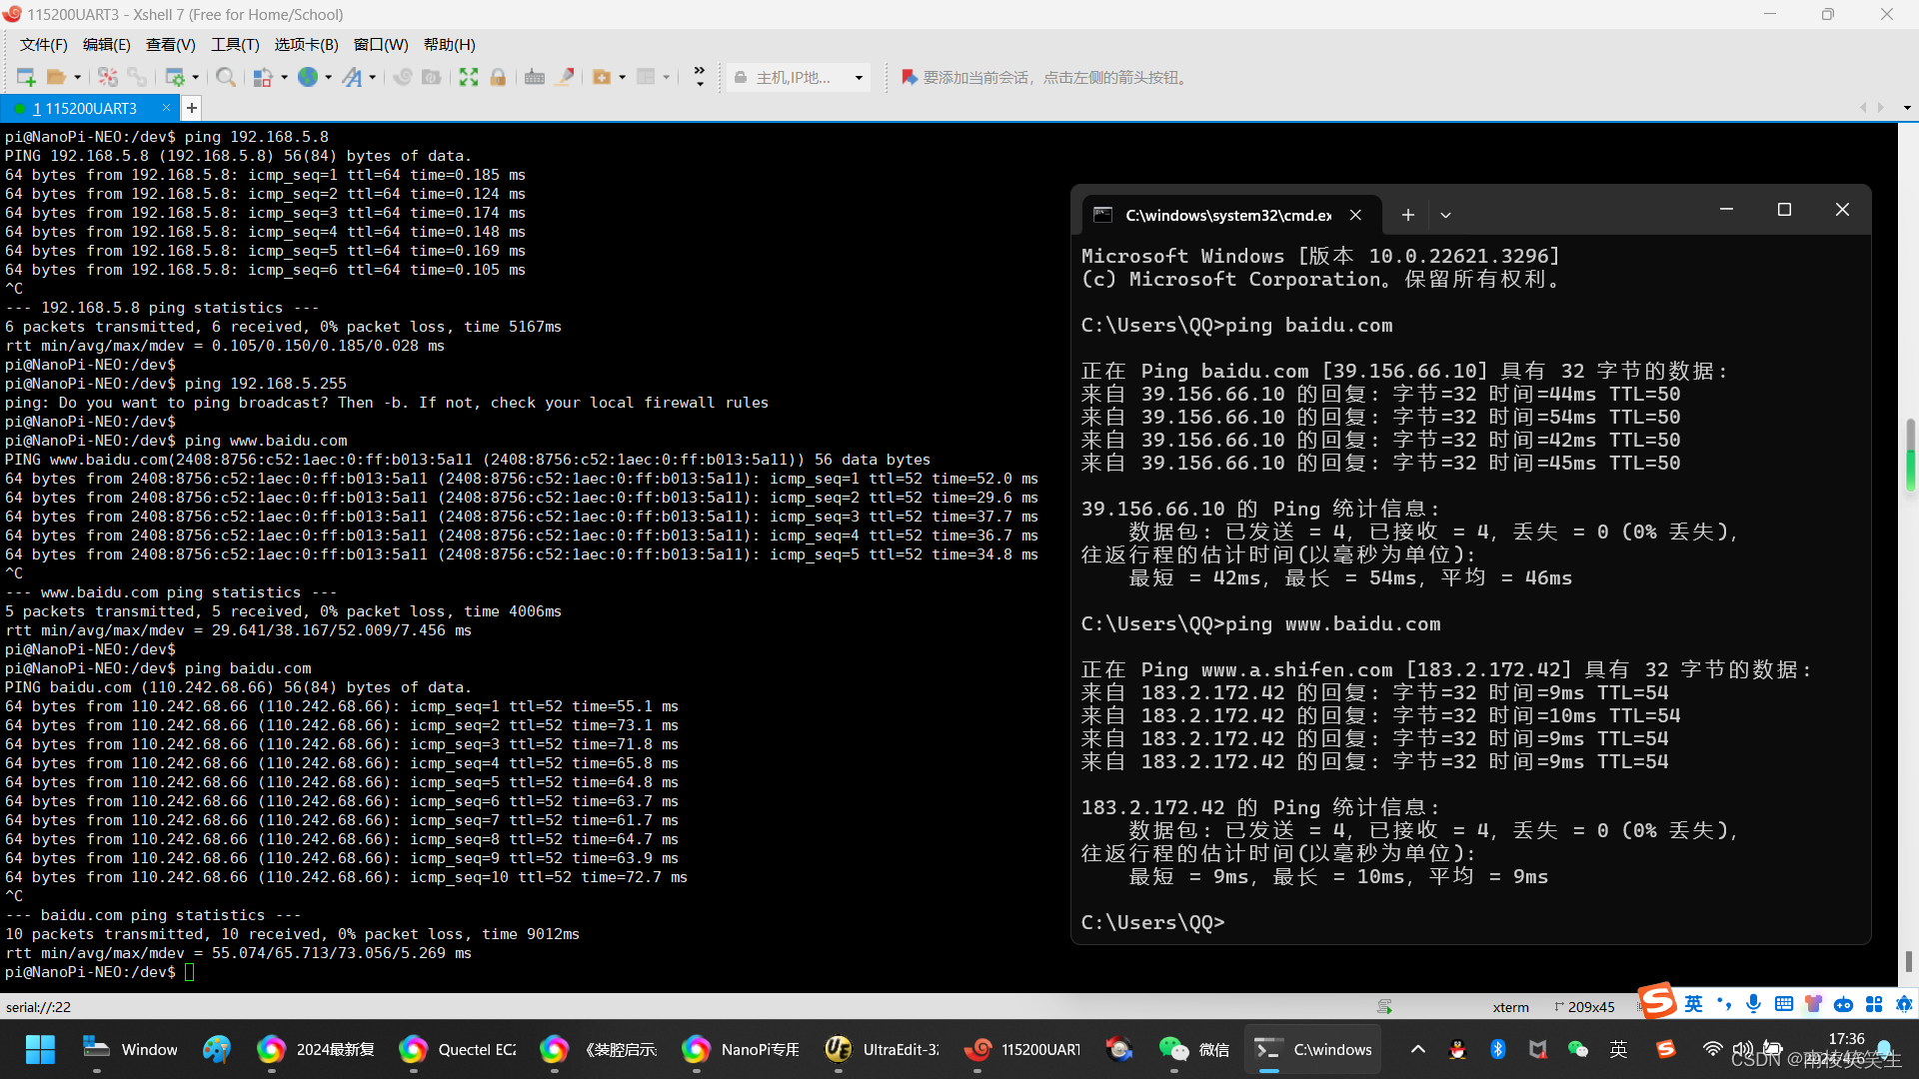Click the keyboard mapping toolbar icon
1919x1079 pixels.
535,77
